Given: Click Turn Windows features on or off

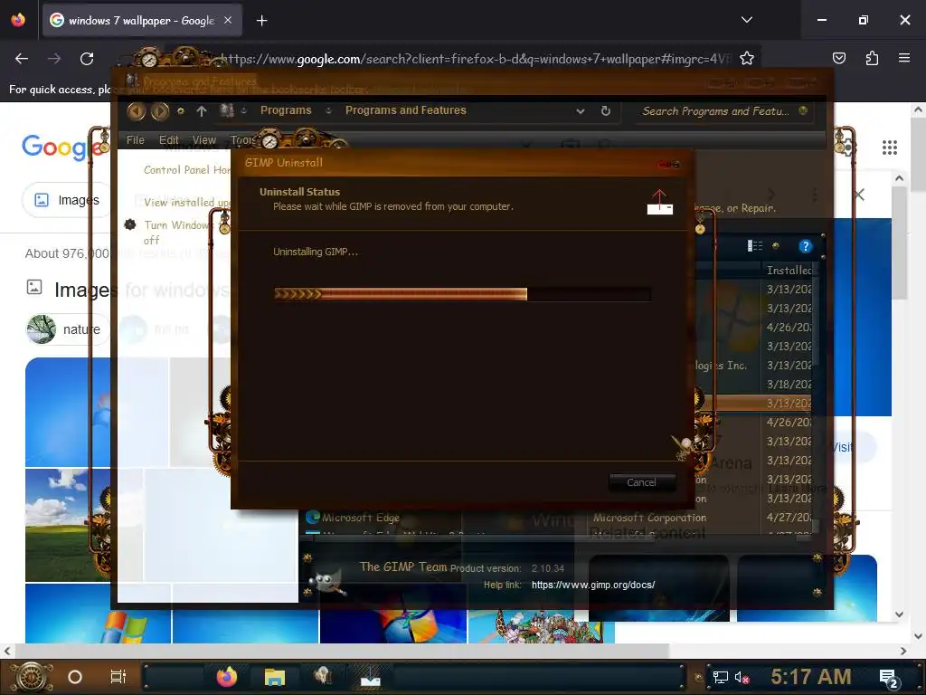Looking at the screenshot, I should pyautogui.click(x=177, y=233).
